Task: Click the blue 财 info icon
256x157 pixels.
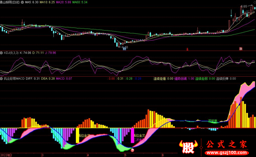Action: (124, 49)
